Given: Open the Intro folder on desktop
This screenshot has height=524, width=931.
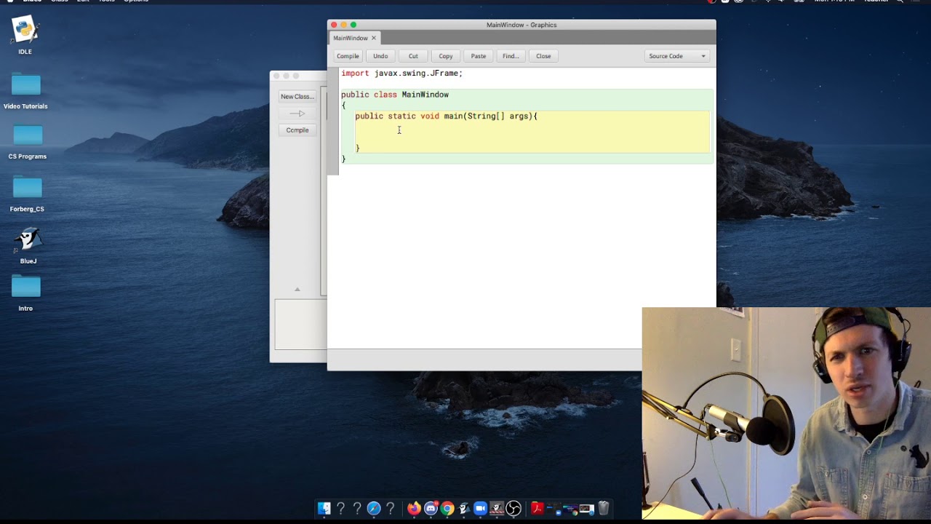Looking at the screenshot, I should [x=25, y=287].
